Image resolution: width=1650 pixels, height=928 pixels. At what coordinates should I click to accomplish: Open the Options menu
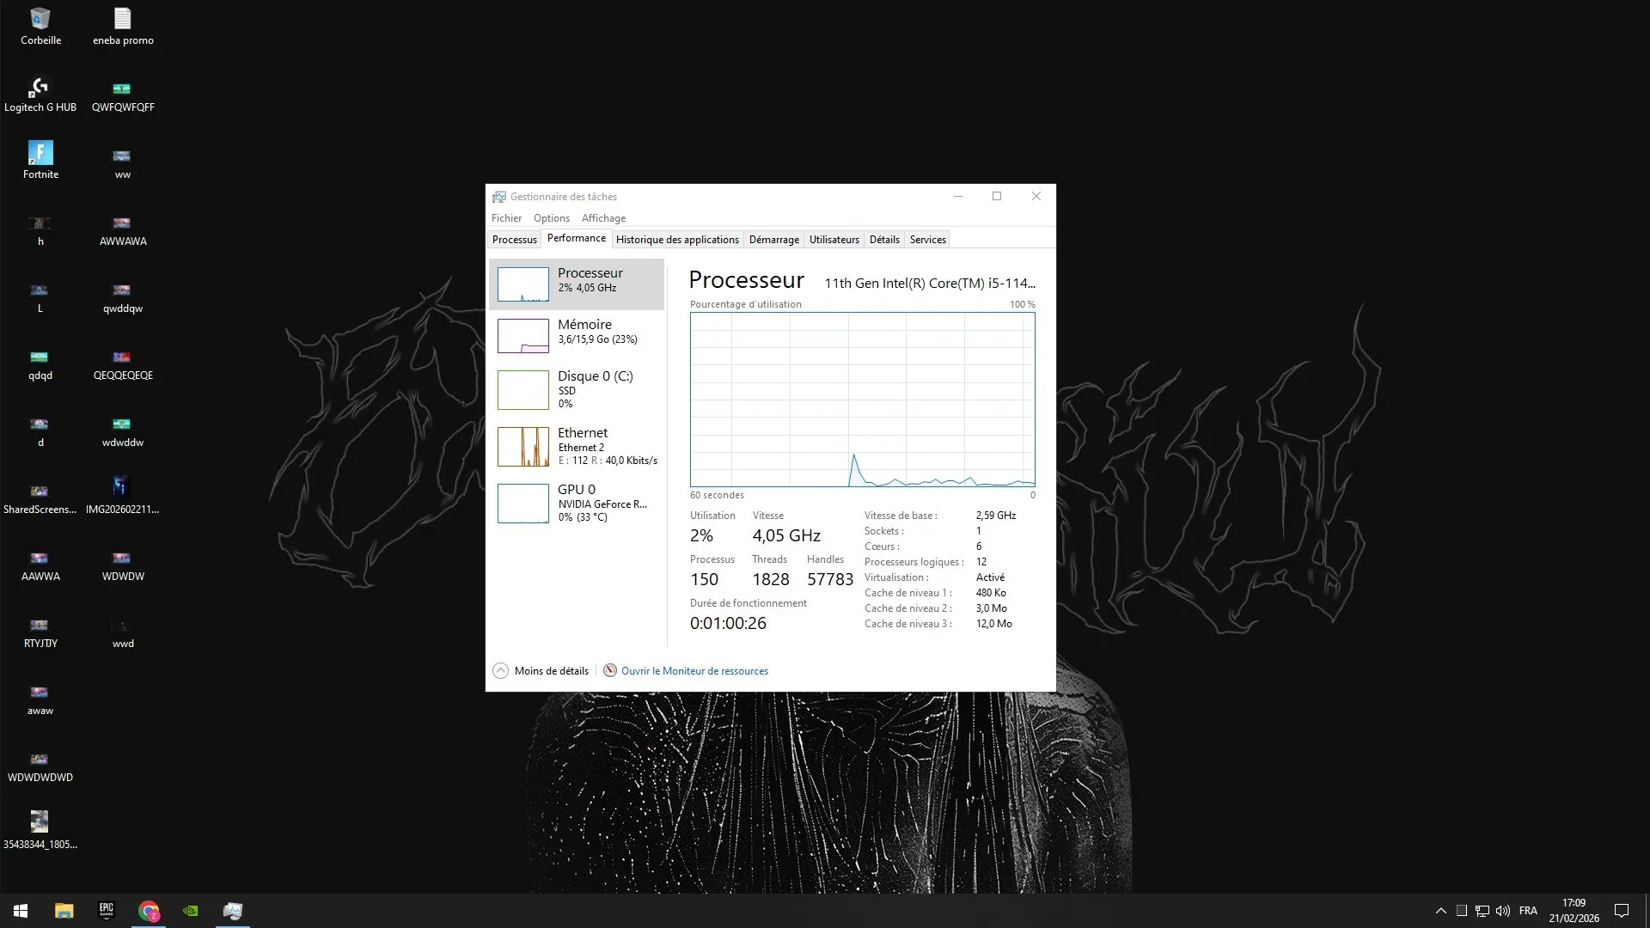pyautogui.click(x=551, y=218)
